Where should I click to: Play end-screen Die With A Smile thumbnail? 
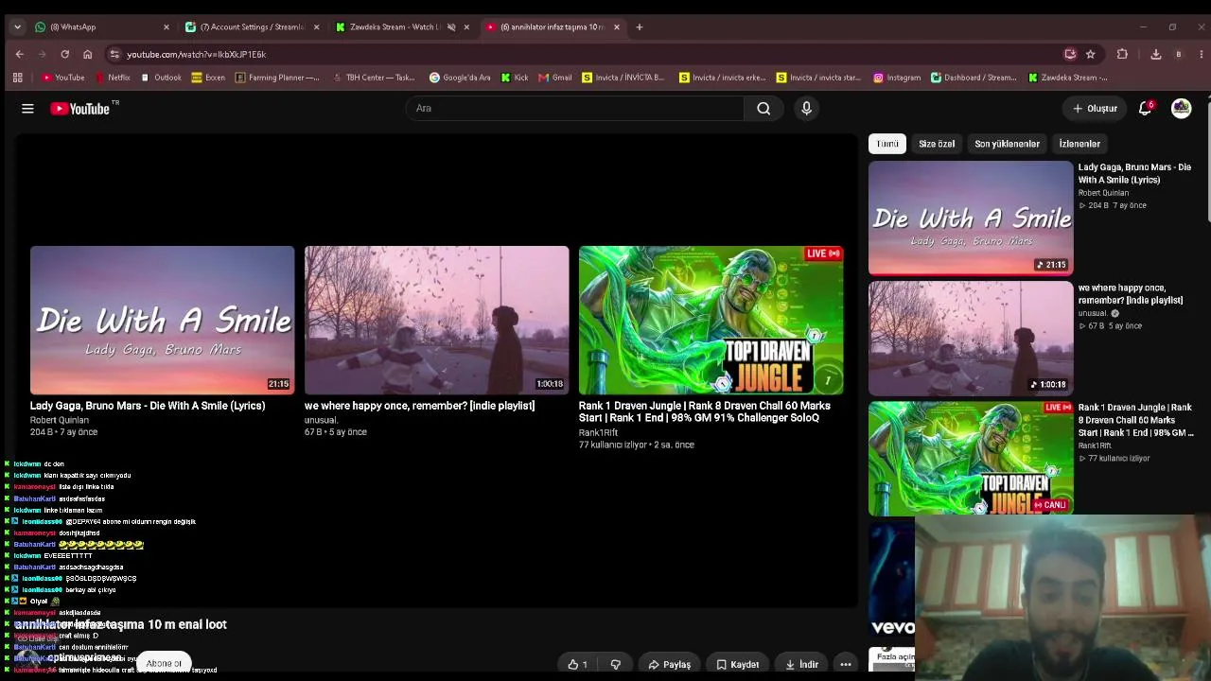162,320
